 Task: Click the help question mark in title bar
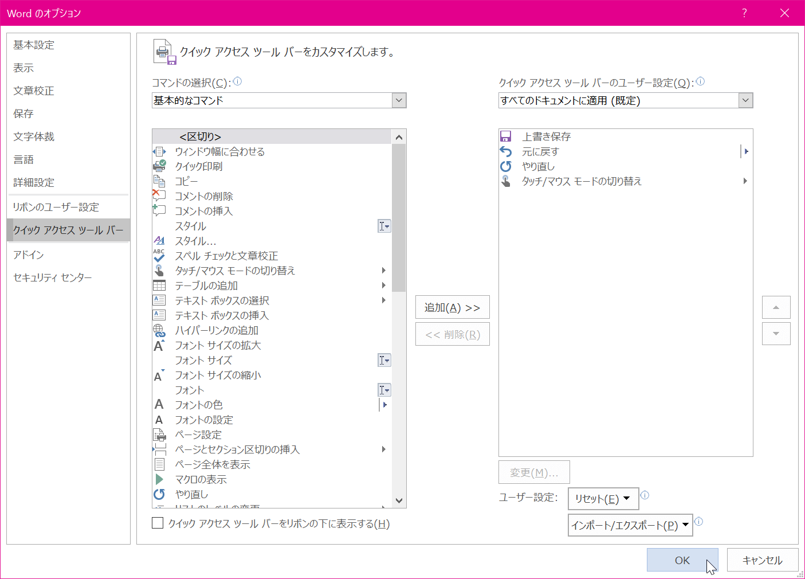744,13
